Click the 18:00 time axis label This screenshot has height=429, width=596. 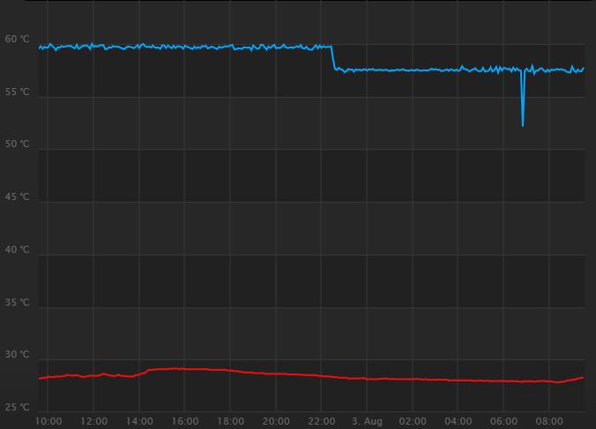click(230, 421)
